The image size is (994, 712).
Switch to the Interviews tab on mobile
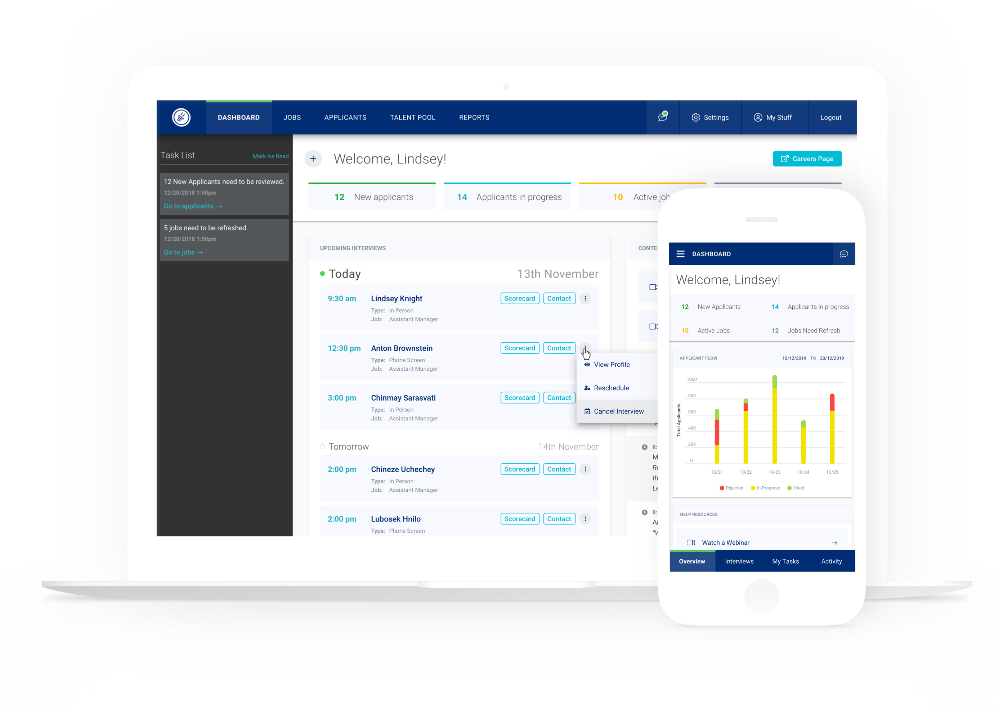click(x=739, y=561)
